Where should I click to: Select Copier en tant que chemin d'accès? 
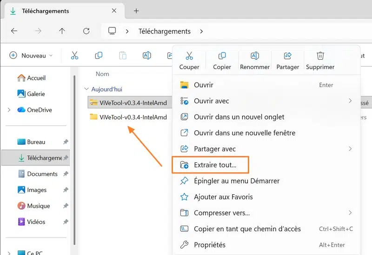tap(247, 229)
